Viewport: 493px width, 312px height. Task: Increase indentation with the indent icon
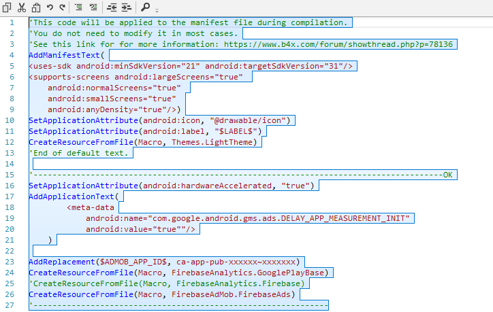(x=126, y=7)
